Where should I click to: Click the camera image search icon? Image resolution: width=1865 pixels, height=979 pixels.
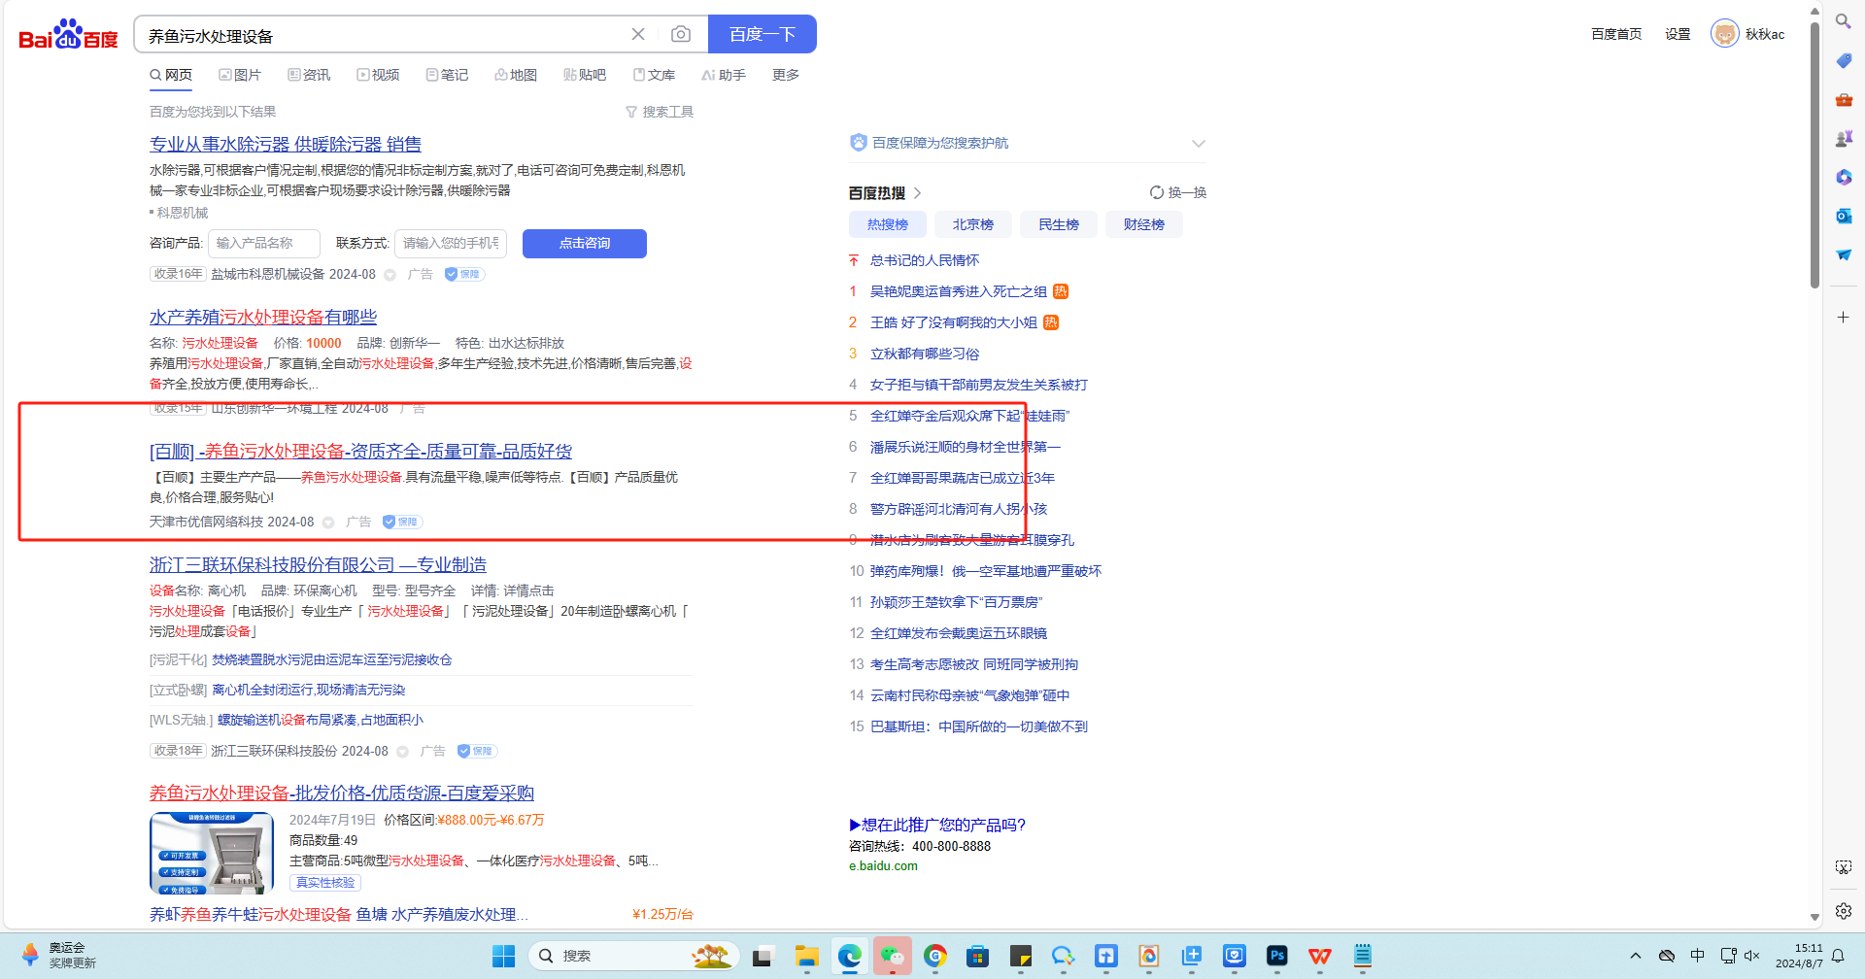tap(681, 34)
